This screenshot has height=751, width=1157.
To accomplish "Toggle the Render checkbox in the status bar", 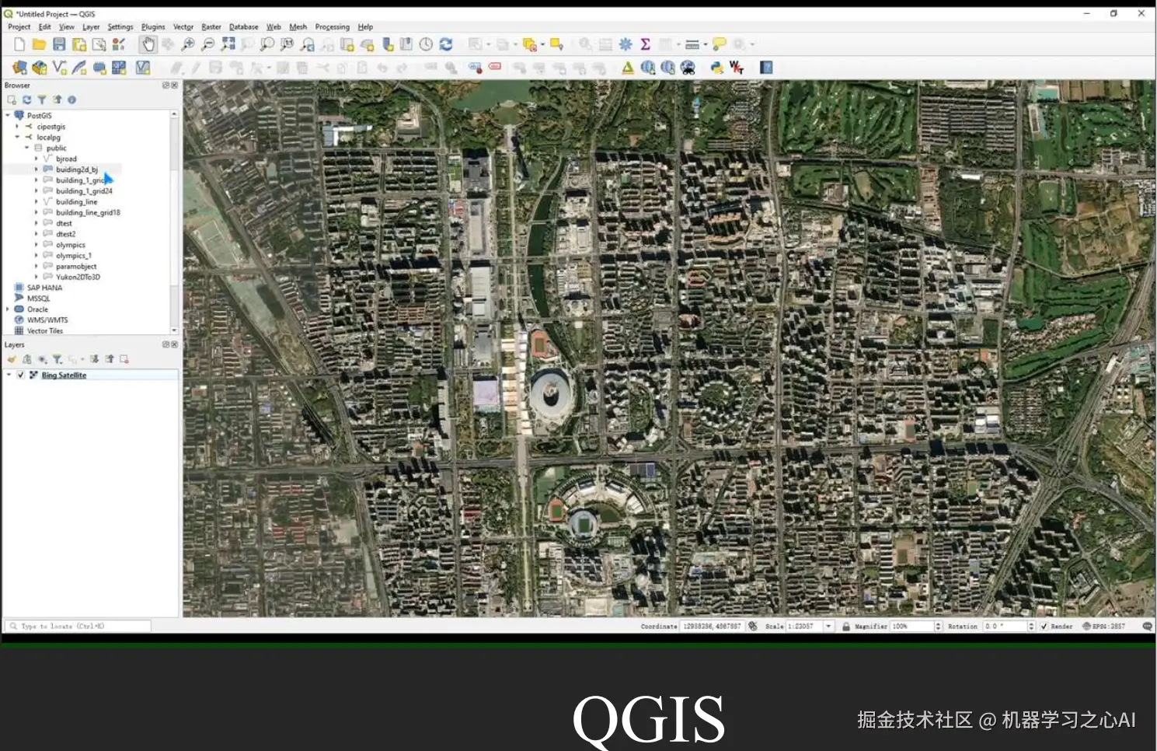I will pyautogui.click(x=1044, y=626).
